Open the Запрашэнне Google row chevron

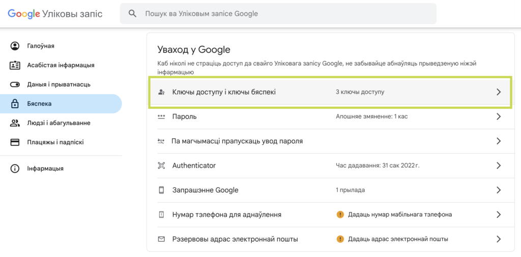pos(499,190)
